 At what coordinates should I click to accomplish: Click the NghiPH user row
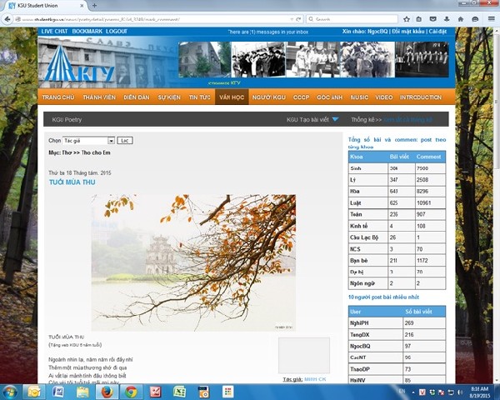point(397,322)
